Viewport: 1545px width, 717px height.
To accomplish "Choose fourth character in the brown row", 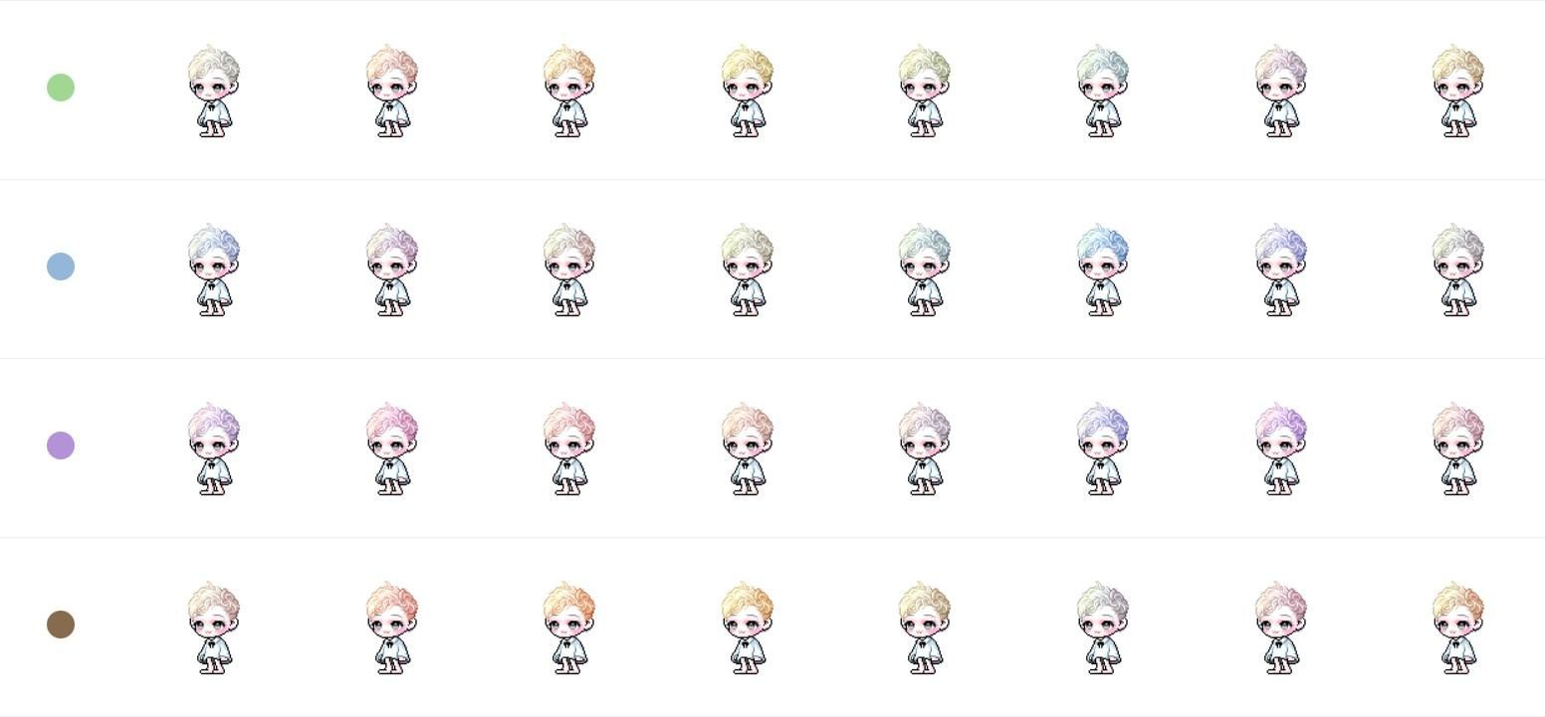I will pyautogui.click(x=747, y=627).
